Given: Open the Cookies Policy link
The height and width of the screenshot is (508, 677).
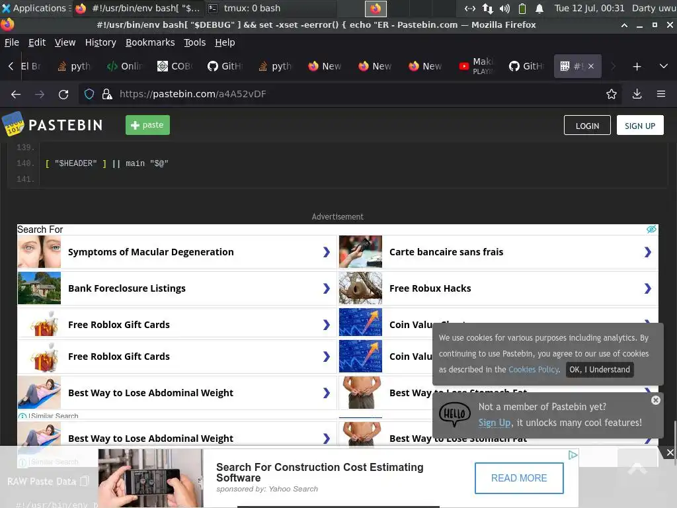Looking at the screenshot, I should (x=534, y=370).
